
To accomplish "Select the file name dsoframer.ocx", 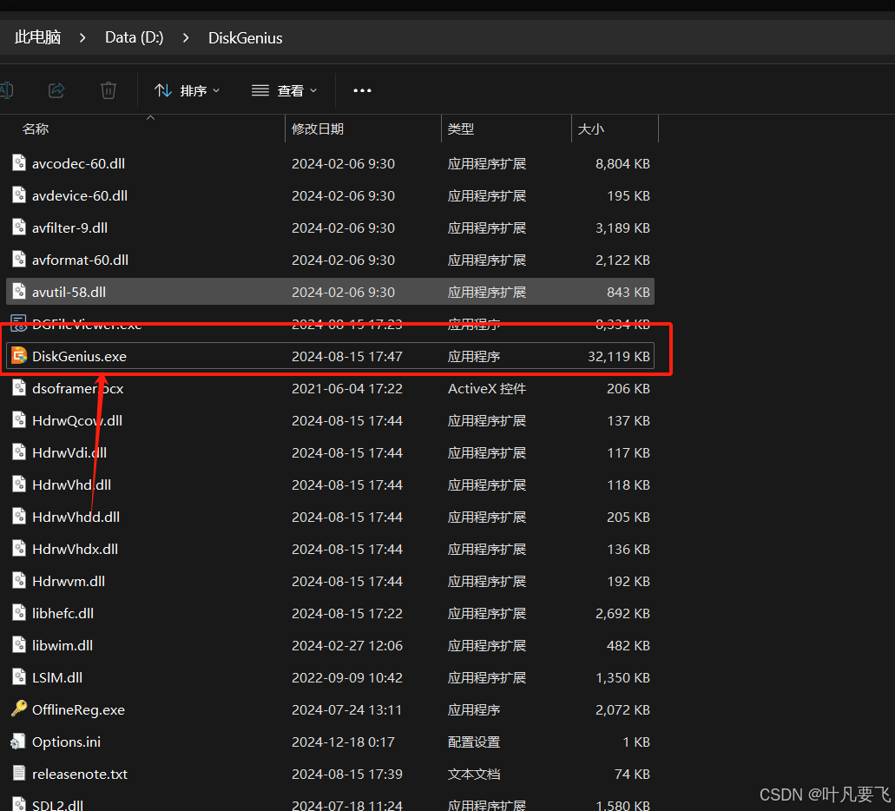I will point(77,388).
